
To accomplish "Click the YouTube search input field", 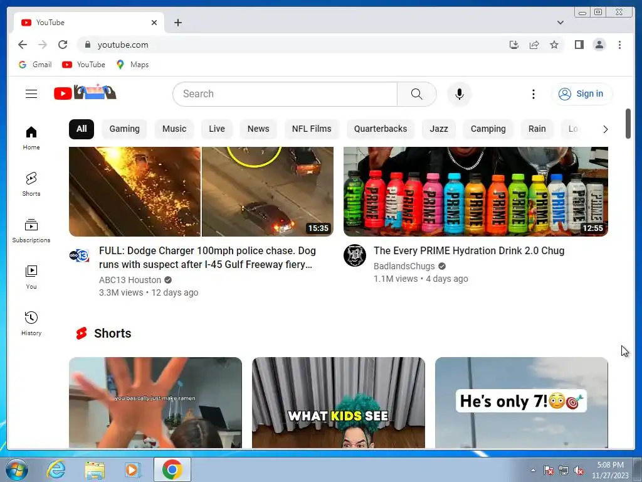I will pyautogui.click(x=285, y=94).
